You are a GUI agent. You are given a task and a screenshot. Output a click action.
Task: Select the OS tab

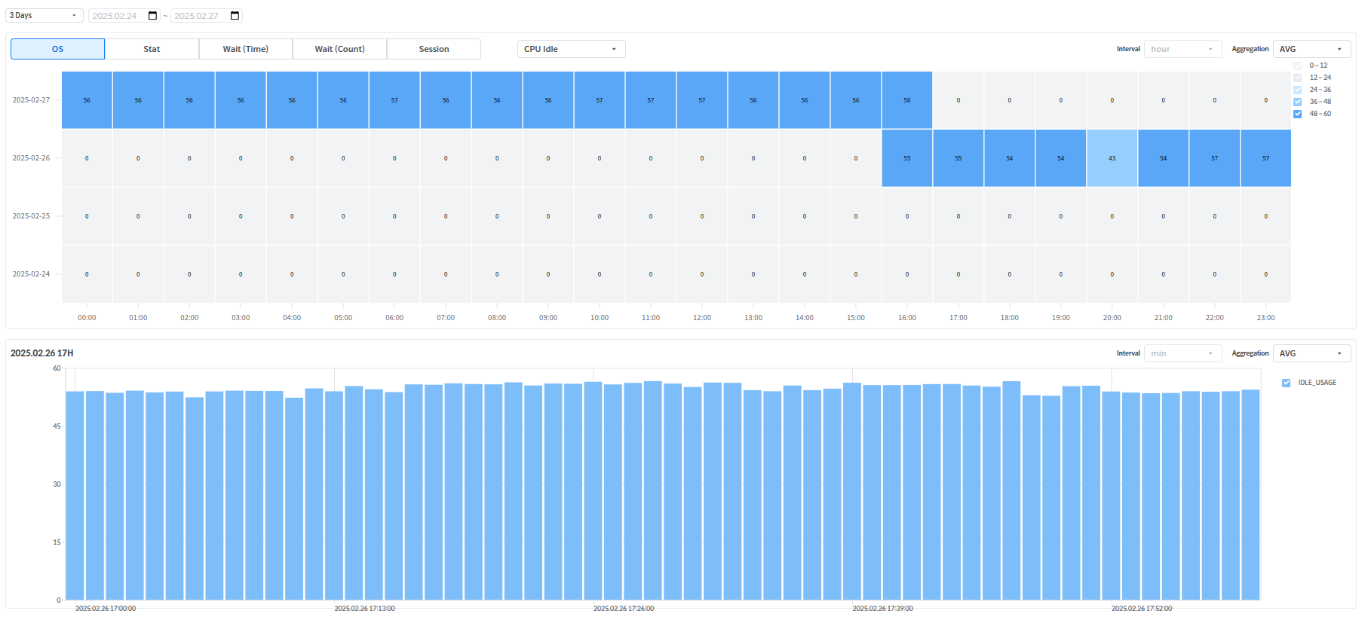(x=57, y=49)
